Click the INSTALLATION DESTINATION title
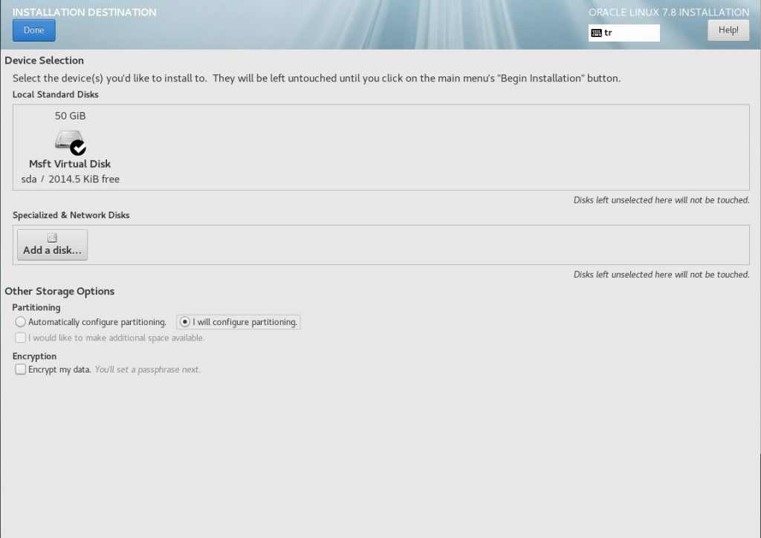The height and width of the screenshot is (538, 761). [85, 12]
